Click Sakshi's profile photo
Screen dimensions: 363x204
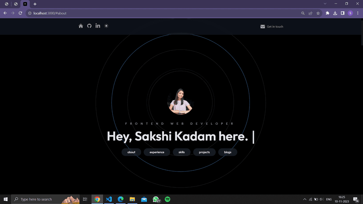[180, 102]
